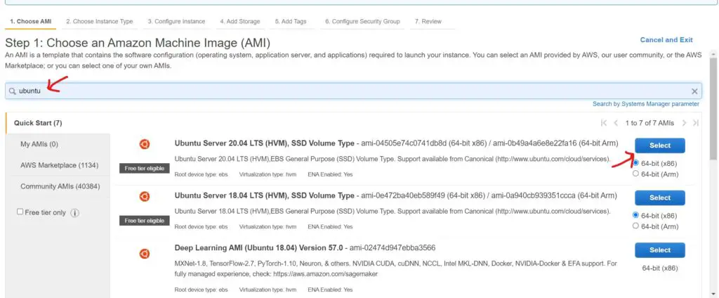Image resolution: width=719 pixels, height=298 pixels.
Task: Enable the Free tier only checkbox
Action: [x=20, y=212]
